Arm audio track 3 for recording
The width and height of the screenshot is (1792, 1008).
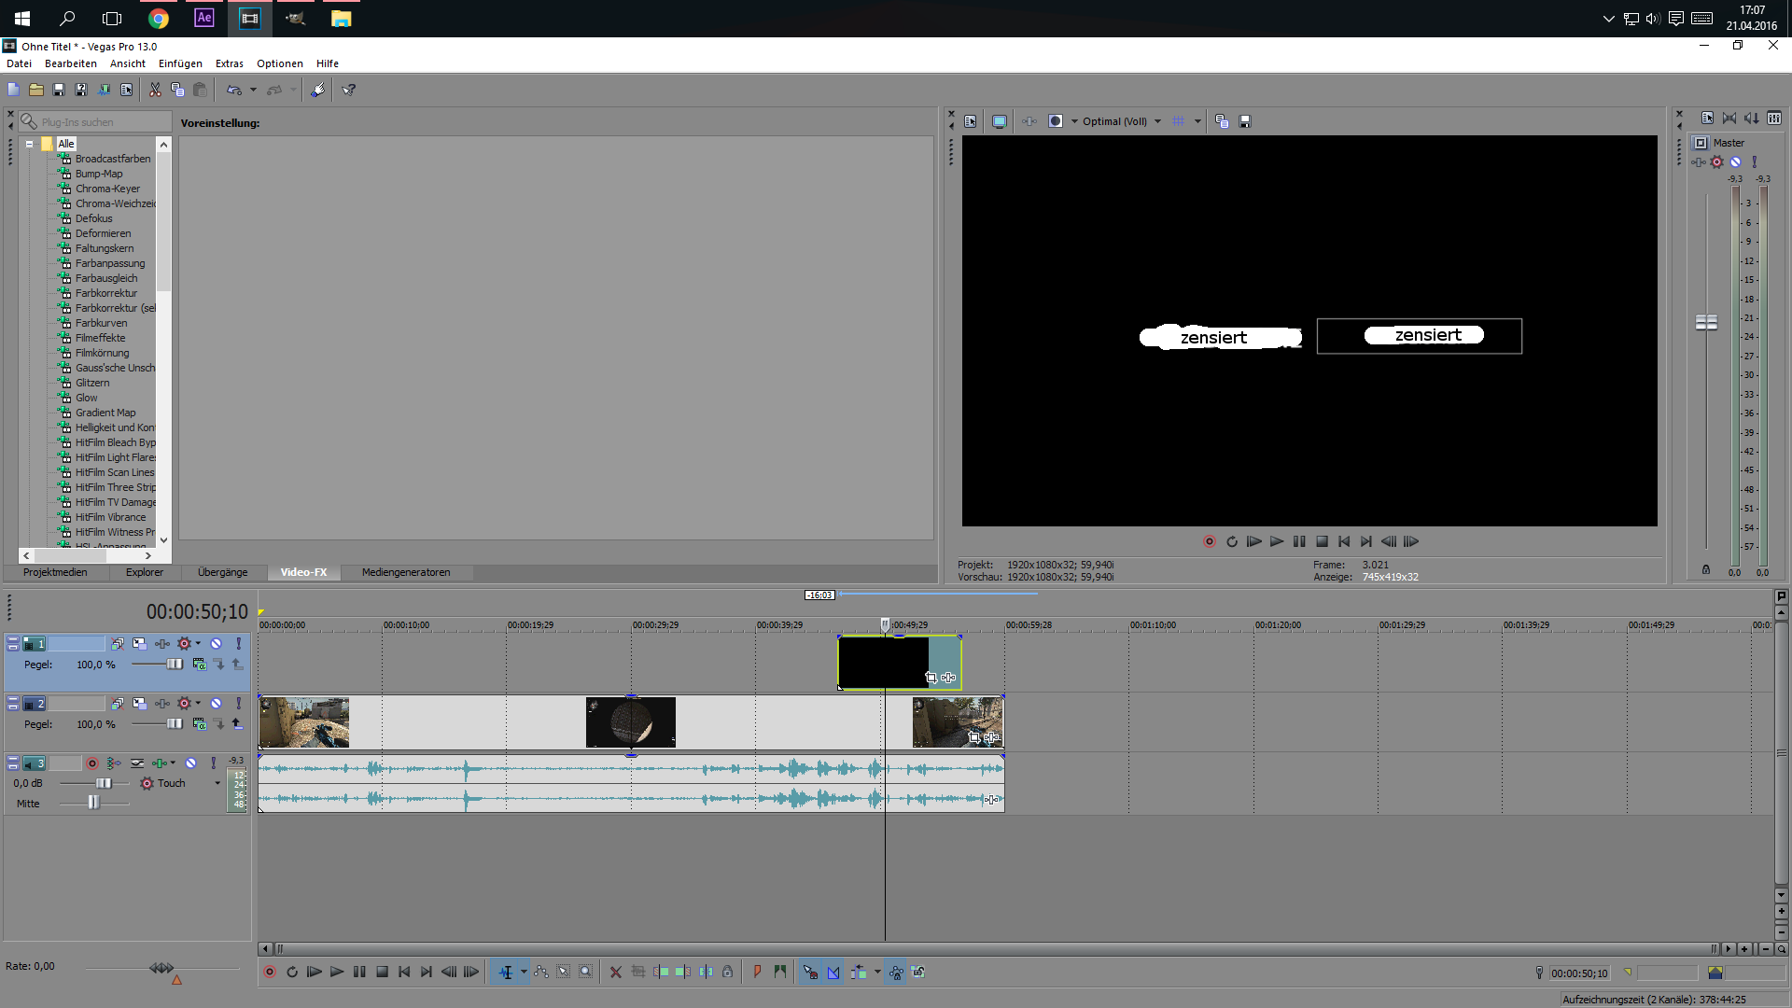coord(92,763)
